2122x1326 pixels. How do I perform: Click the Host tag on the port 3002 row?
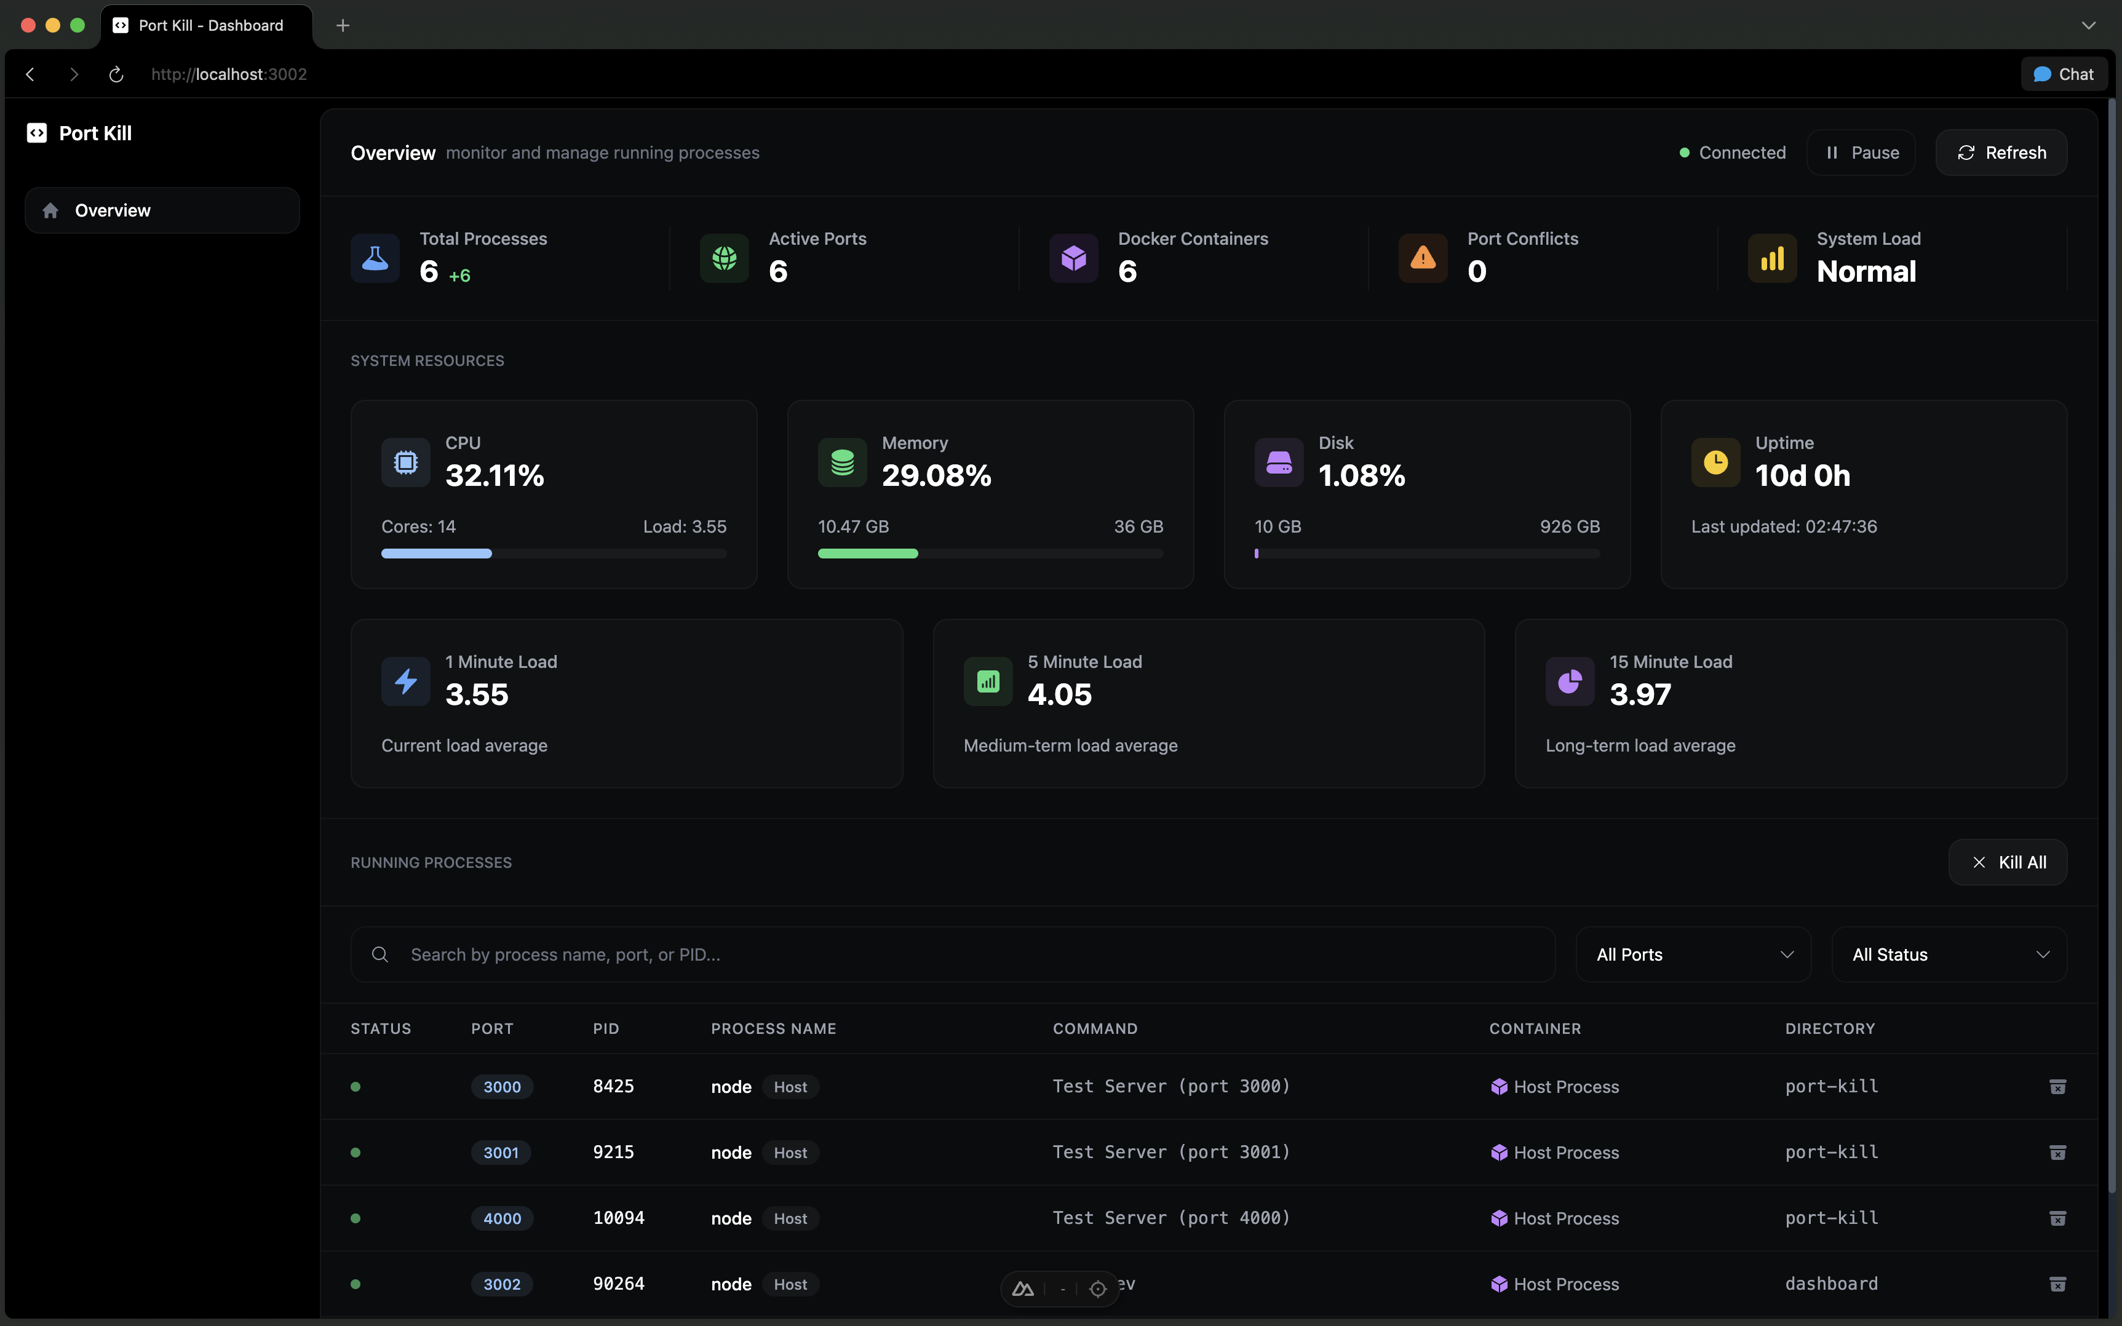790,1284
